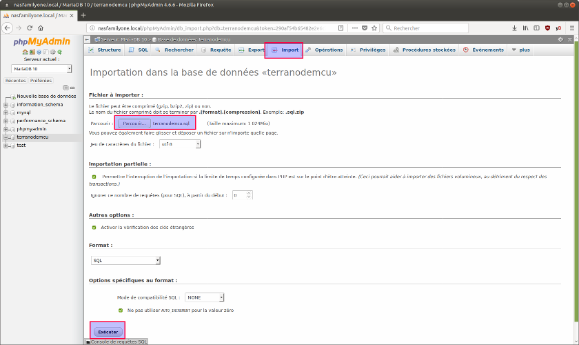
Task: Reload the current browser page
Action: coord(30,28)
